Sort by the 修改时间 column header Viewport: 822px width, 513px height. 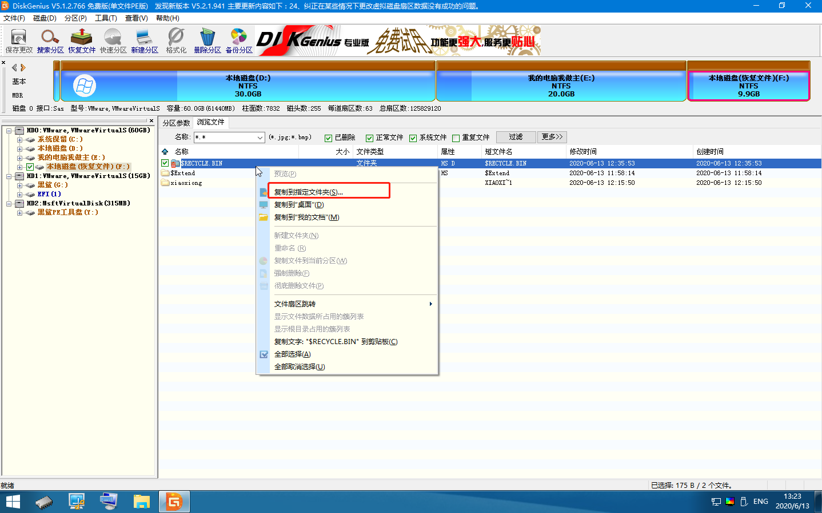click(629, 152)
